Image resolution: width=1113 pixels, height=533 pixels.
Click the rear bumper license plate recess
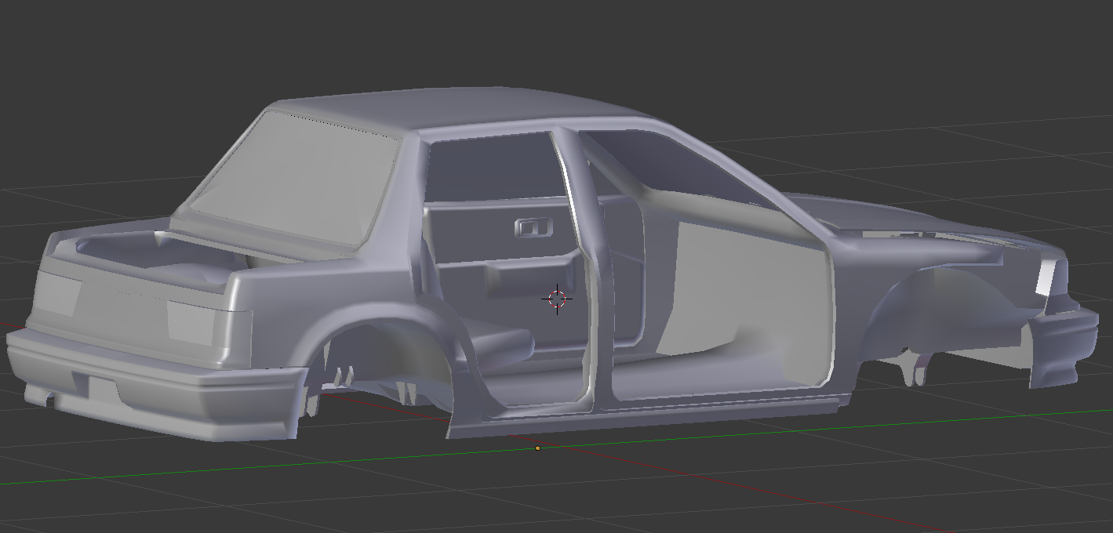[x=101, y=389]
